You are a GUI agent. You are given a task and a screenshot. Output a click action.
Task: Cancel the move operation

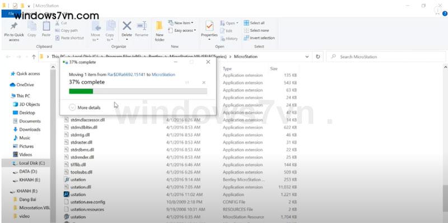click(204, 82)
